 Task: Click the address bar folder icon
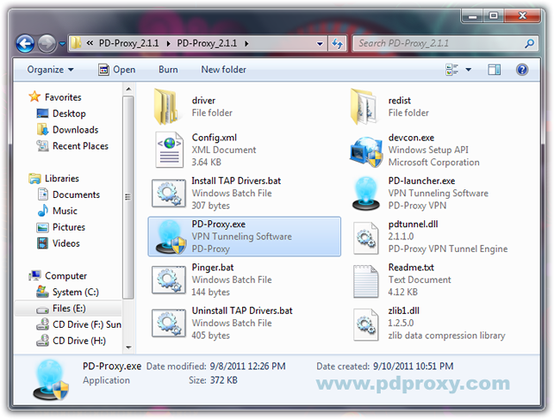pos(76,43)
